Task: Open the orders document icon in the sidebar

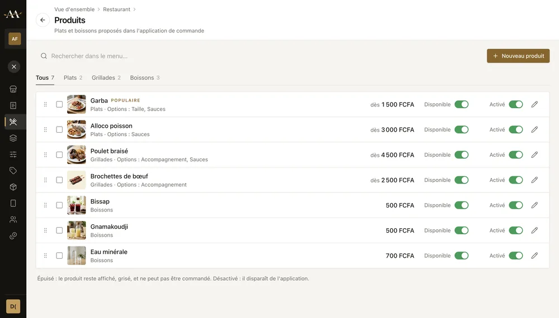Action: pos(13,105)
